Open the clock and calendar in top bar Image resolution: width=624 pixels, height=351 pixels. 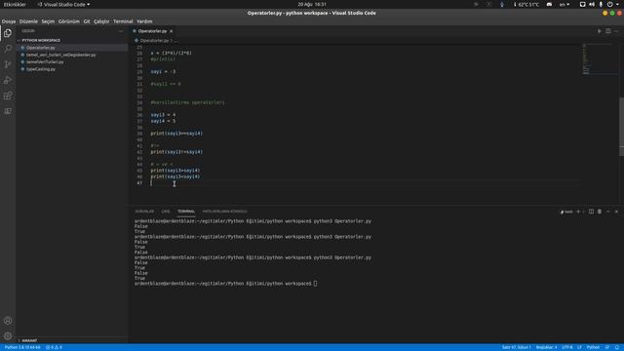312,4
